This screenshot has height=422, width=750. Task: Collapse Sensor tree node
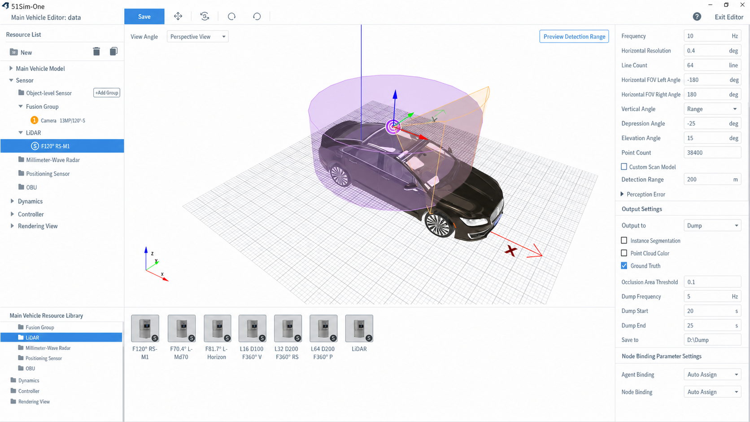(x=11, y=80)
